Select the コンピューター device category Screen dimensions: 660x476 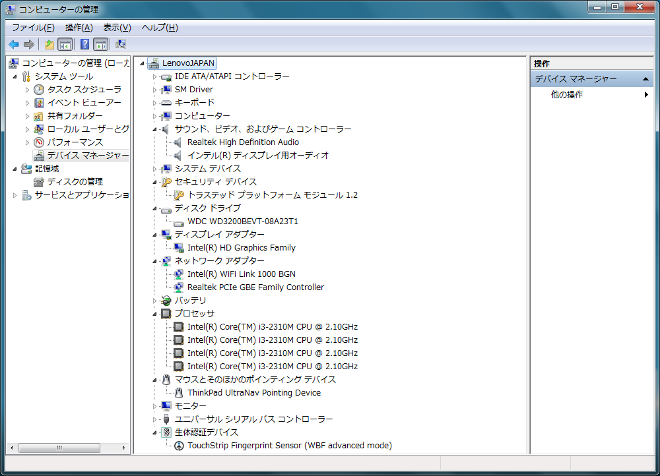pyautogui.click(x=203, y=116)
